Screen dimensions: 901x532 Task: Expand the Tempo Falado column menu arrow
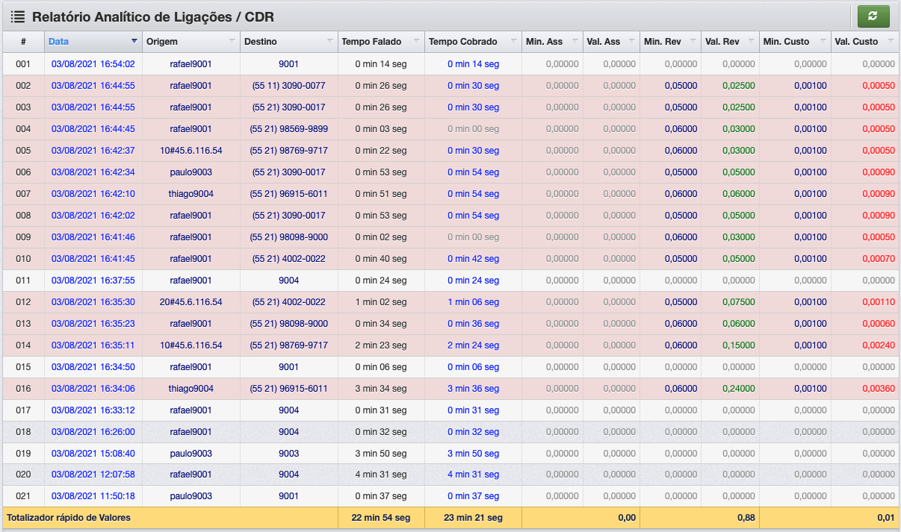(416, 41)
